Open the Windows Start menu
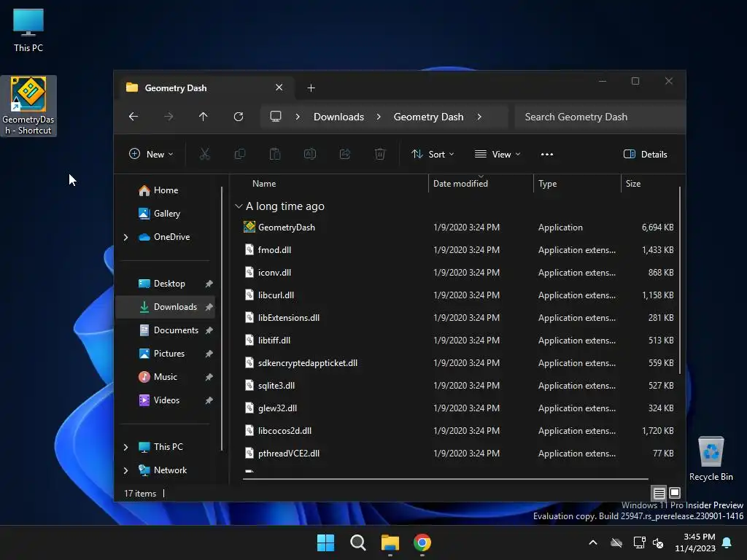Viewport: 747px width, 560px height. coord(326,542)
